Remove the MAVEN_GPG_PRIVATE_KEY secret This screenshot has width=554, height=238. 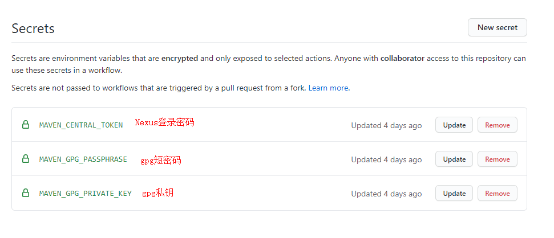click(497, 193)
